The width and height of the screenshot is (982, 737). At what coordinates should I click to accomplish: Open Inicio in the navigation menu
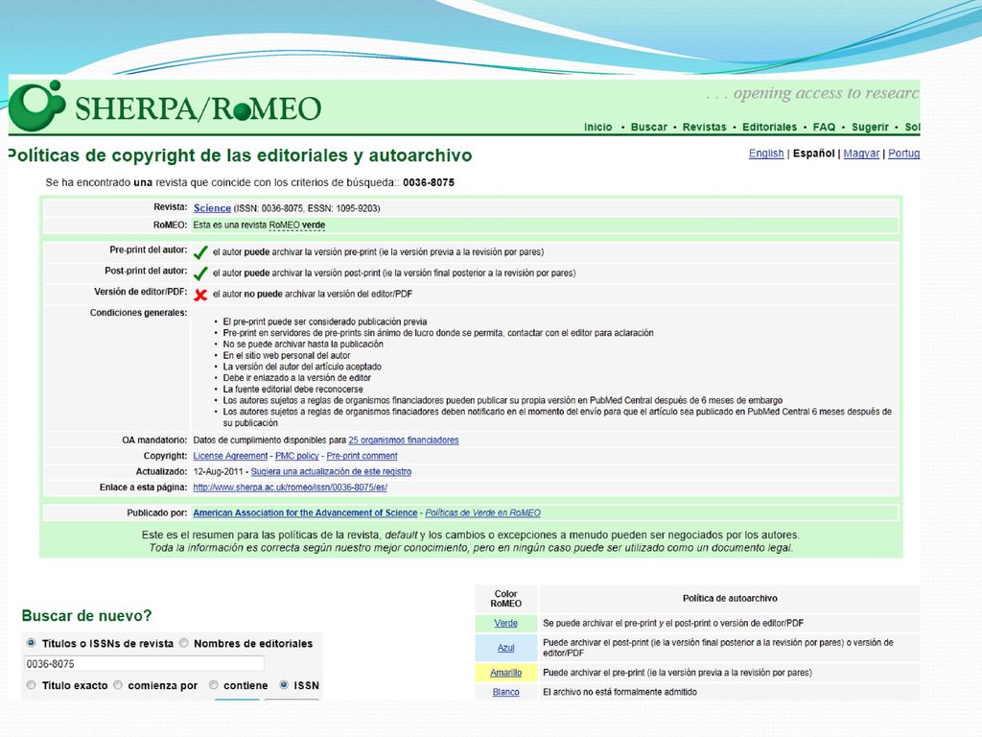point(598,128)
